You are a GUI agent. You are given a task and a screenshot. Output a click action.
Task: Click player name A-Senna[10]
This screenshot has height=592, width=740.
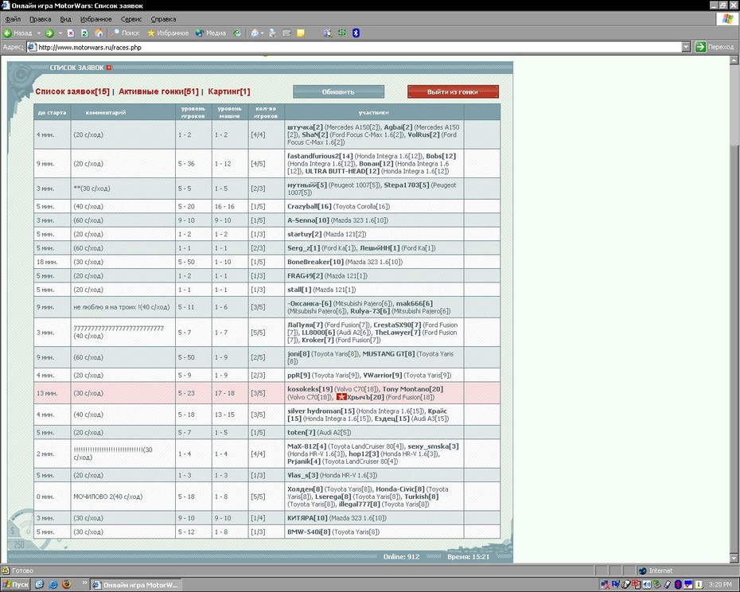coord(308,220)
